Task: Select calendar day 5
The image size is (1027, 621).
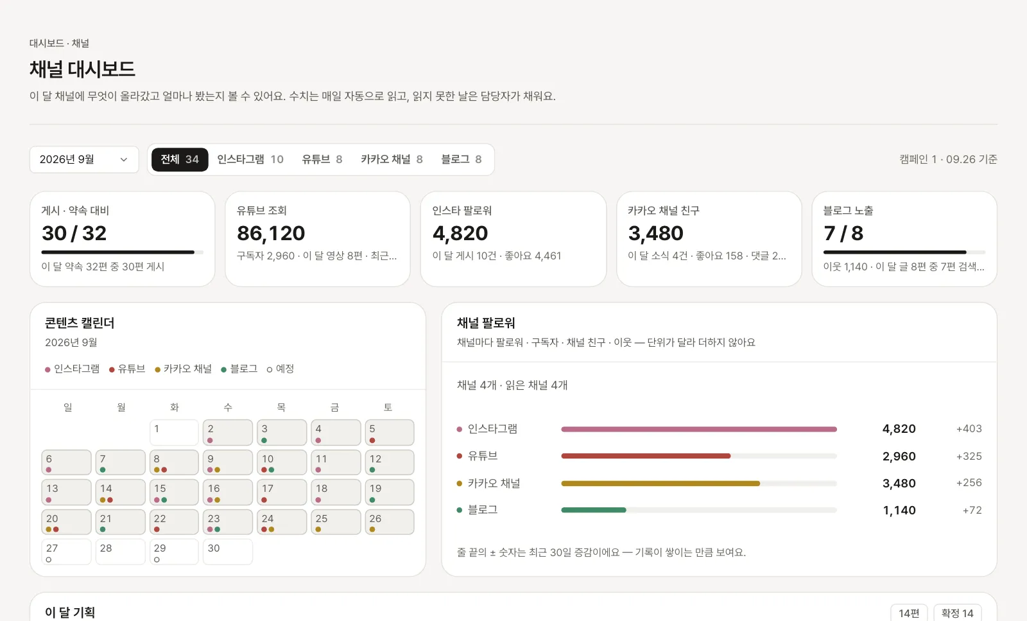Action: (x=390, y=433)
